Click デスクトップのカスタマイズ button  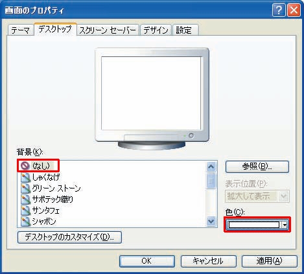69,237
